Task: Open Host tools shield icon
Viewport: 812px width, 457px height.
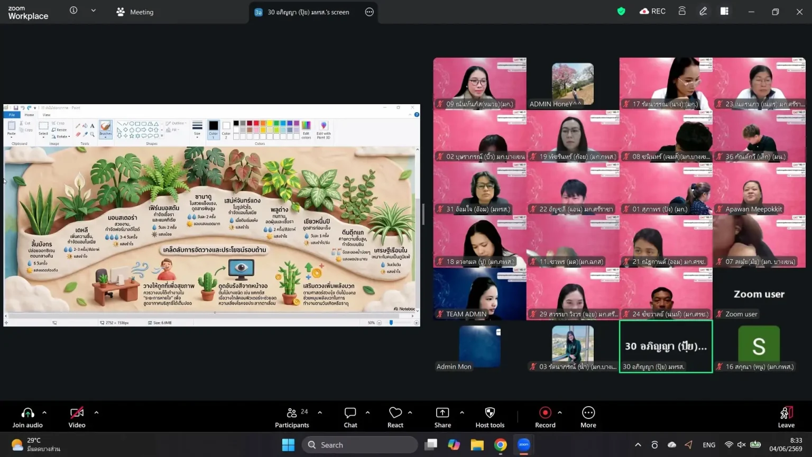Action: click(x=490, y=417)
